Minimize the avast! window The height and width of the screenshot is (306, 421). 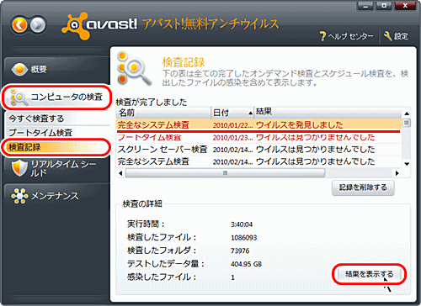[x=365, y=5]
